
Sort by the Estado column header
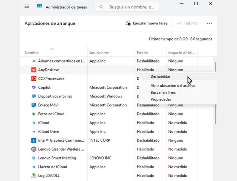pos(142,53)
